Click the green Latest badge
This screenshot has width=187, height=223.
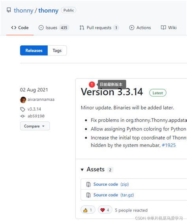tap(158, 93)
